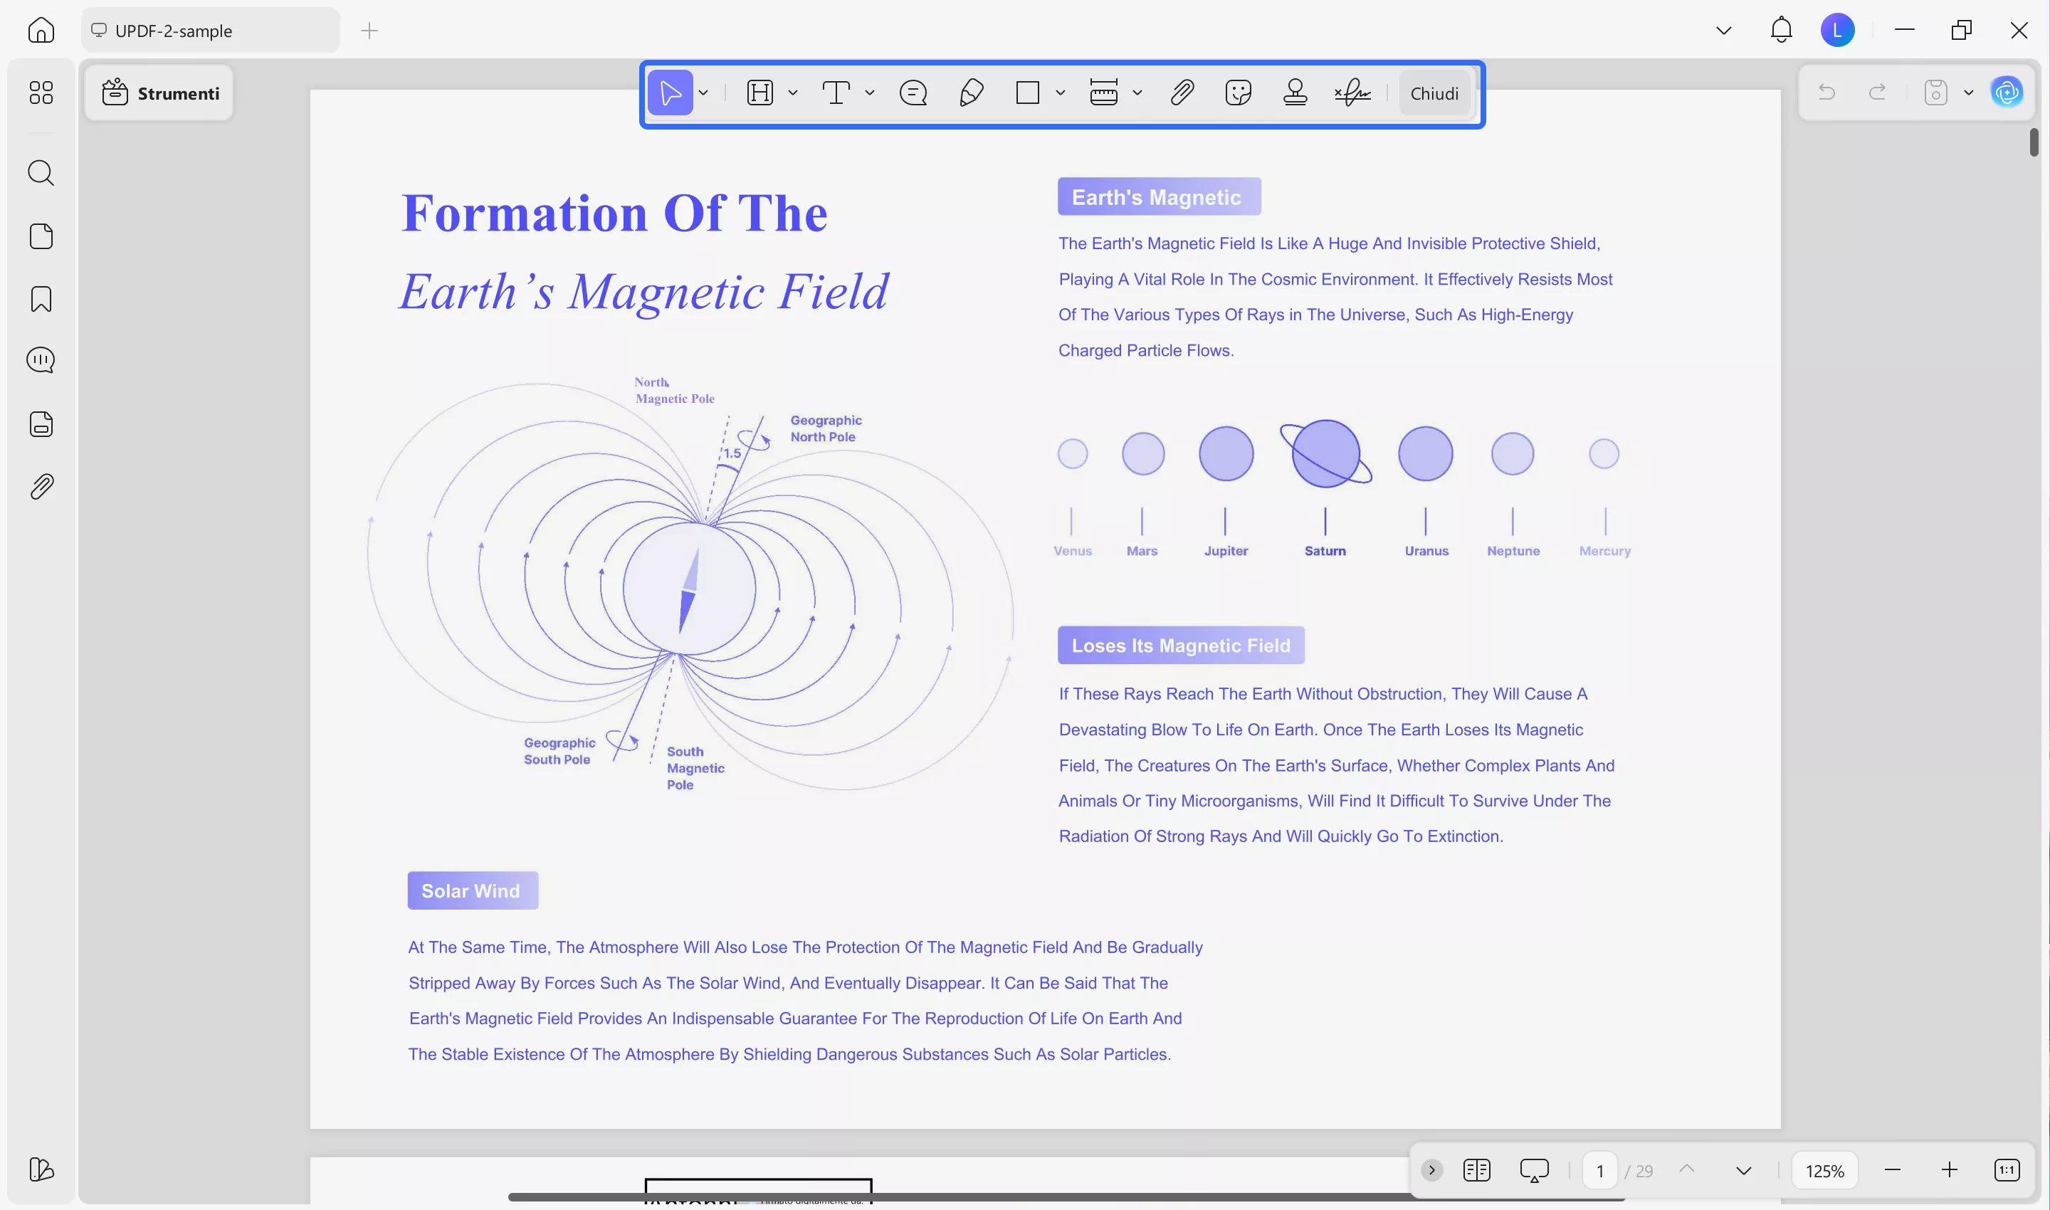
Task: Click the Chiudi button
Action: (1434, 94)
